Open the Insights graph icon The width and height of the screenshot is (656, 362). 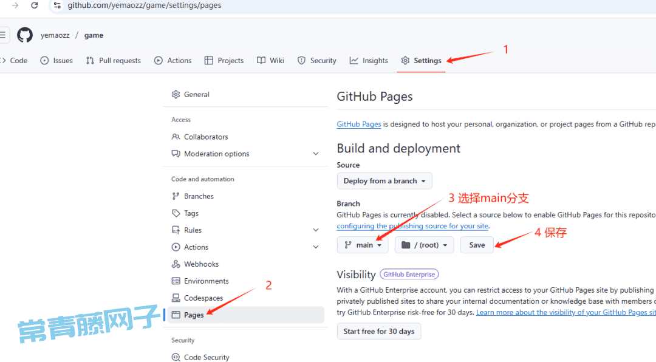click(x=354, y=61)
